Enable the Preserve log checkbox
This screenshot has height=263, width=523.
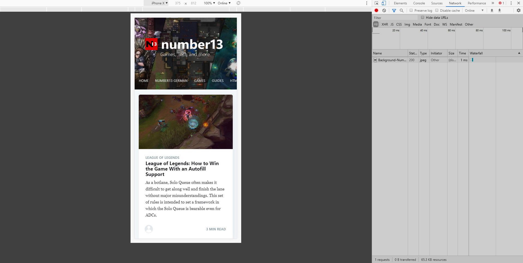tap(411, 10)
